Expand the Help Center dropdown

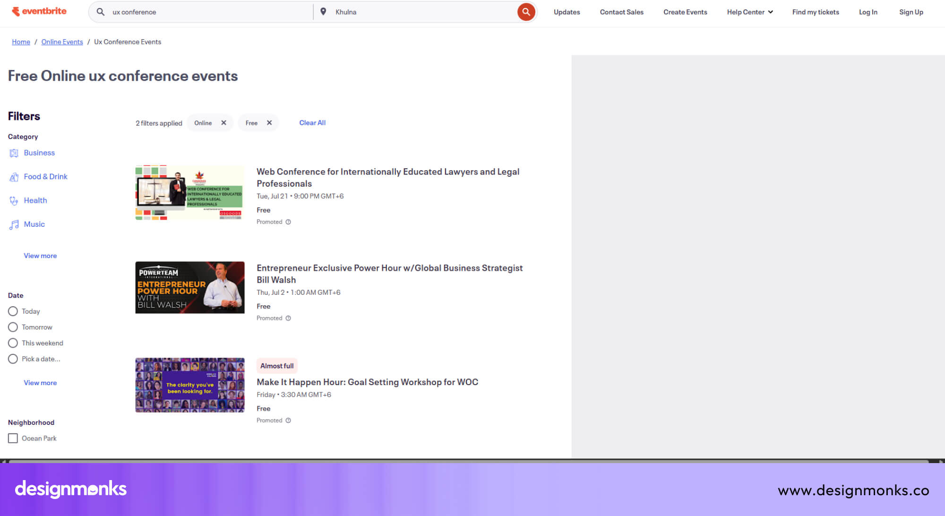(749, 12)
